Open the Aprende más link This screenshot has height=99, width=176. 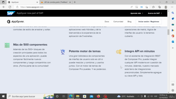[137, 13]
